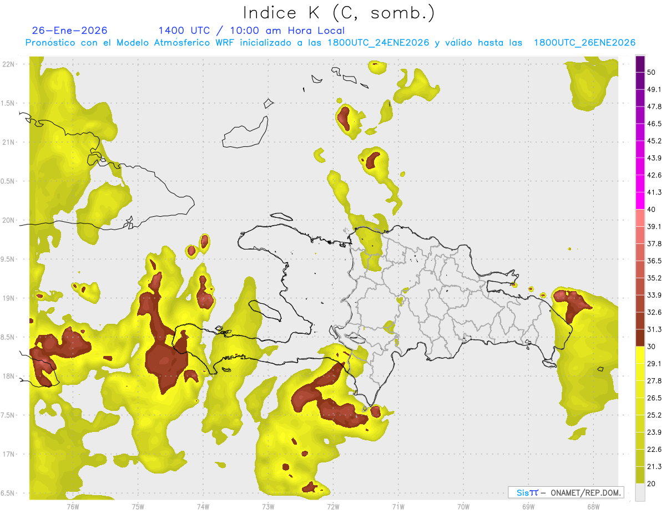666x514 pixels.
Task: Click the '1800UTC_24ENE2026' initialization time text
Action: point(378,43)
